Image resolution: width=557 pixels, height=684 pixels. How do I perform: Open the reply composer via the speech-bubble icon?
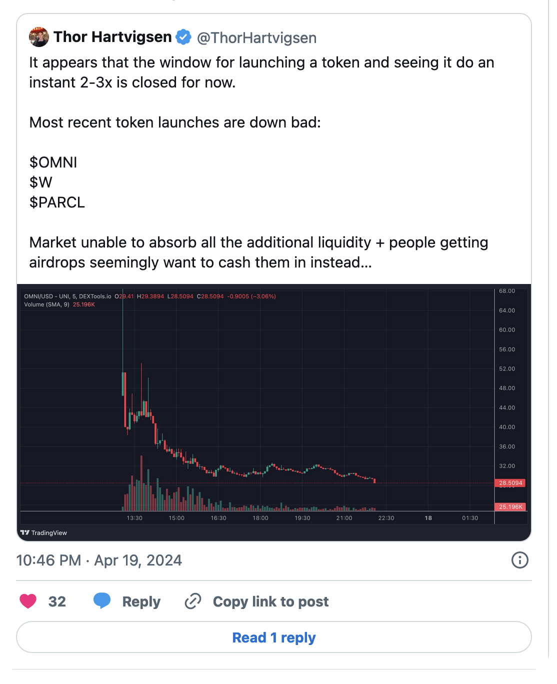[102, 601]
